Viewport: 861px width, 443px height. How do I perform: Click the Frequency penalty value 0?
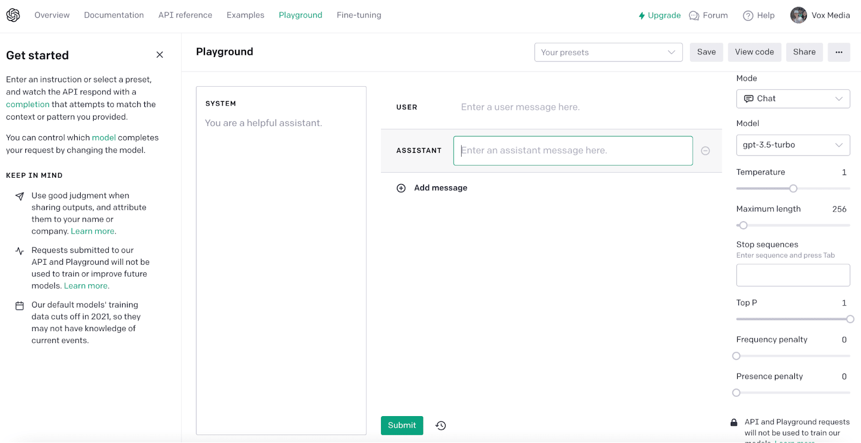[844, 340]
